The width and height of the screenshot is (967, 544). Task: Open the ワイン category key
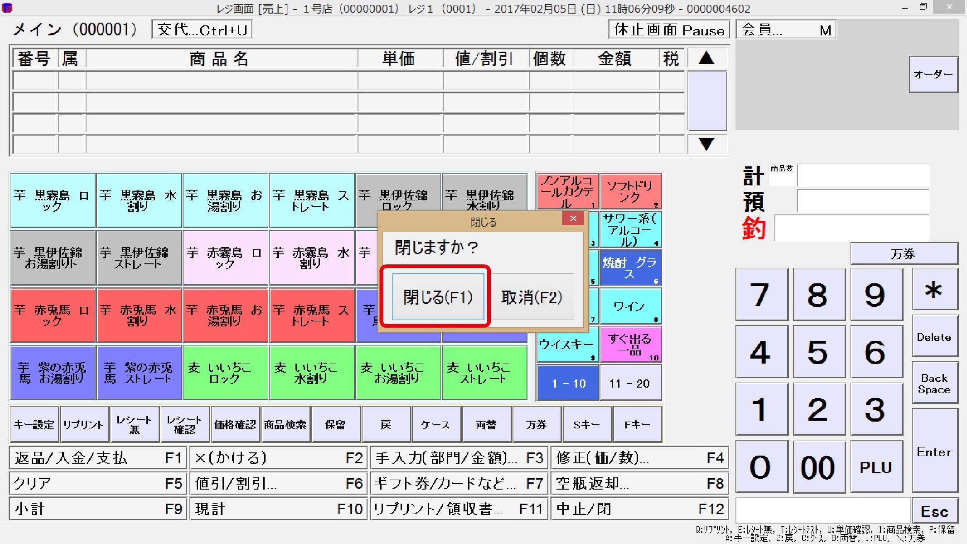pyautogui.click(x=630, y=306)
